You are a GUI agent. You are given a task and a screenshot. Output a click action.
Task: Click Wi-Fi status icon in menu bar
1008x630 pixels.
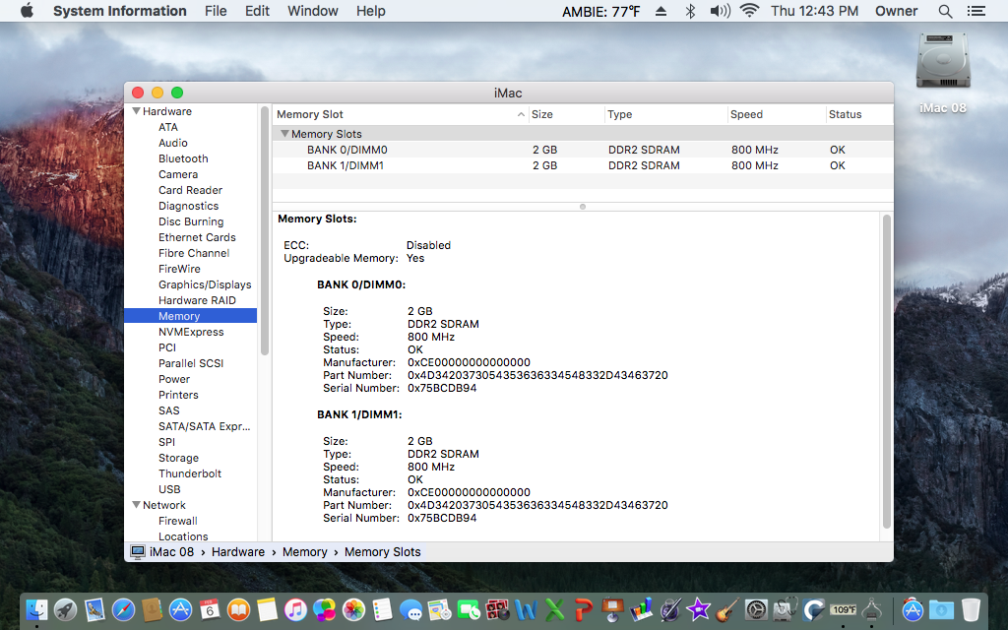click(x=749, y=11)
